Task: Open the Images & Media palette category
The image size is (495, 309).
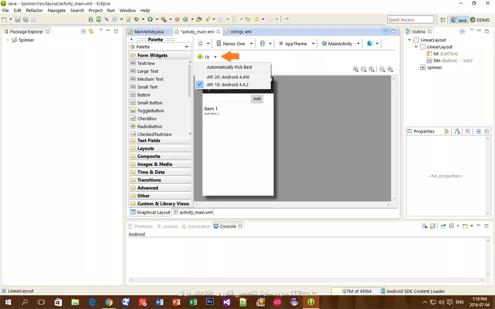Action: pyautogui.click(x=160, y=164)
